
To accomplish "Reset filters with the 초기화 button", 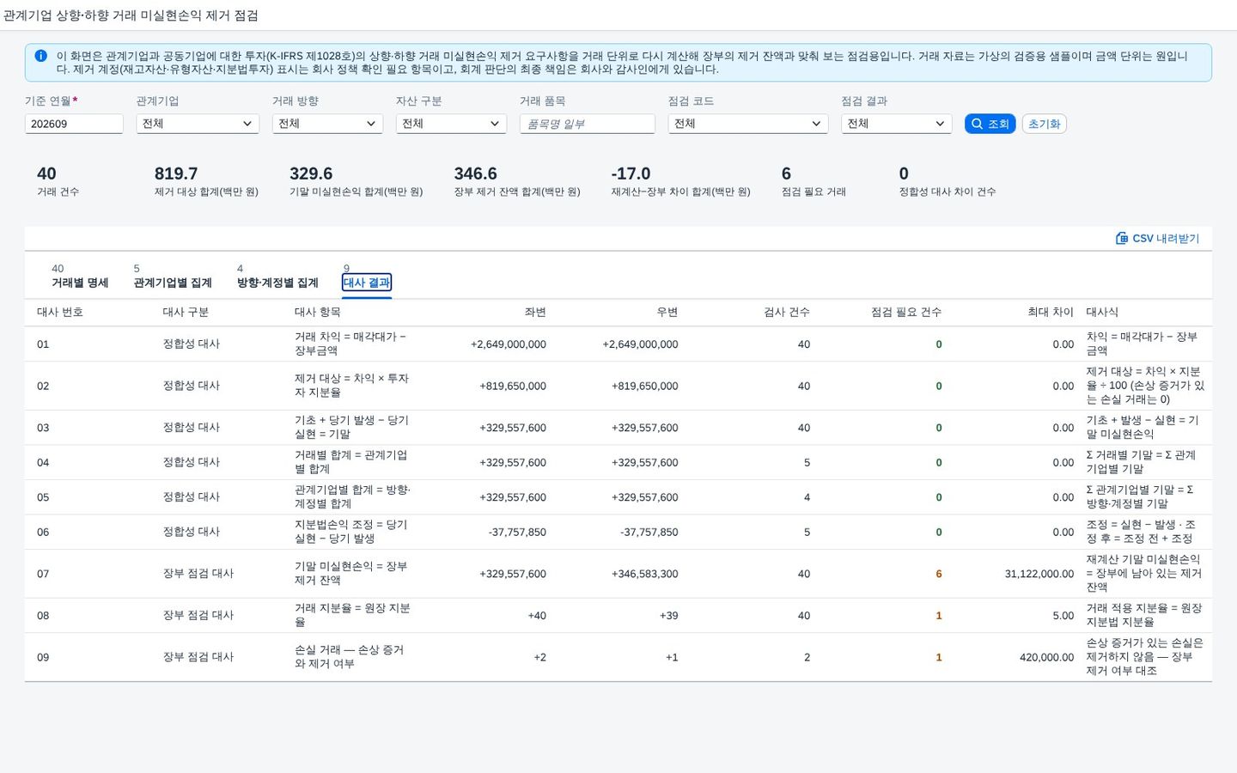I will (x=1045, y=124).
